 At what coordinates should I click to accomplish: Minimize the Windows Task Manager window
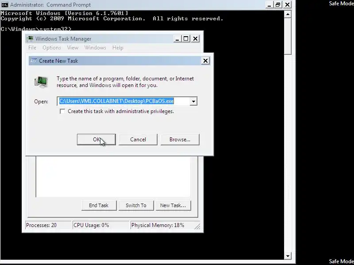coord(177,39)
